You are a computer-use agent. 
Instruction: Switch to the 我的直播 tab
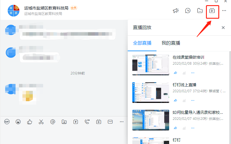(x=171, y=43)
